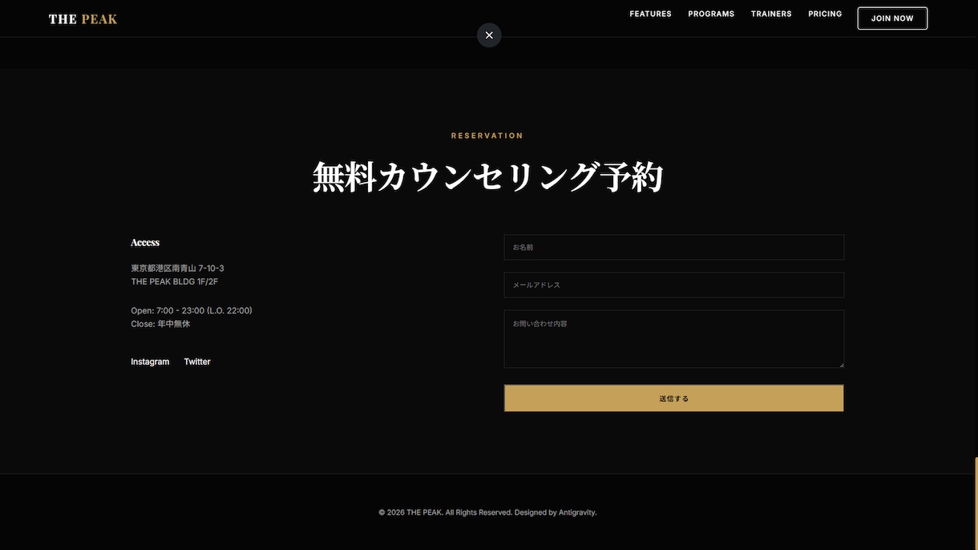The image size is (978, 550).
Task: Go to the PRICING nav item
Action: [825, 14]
